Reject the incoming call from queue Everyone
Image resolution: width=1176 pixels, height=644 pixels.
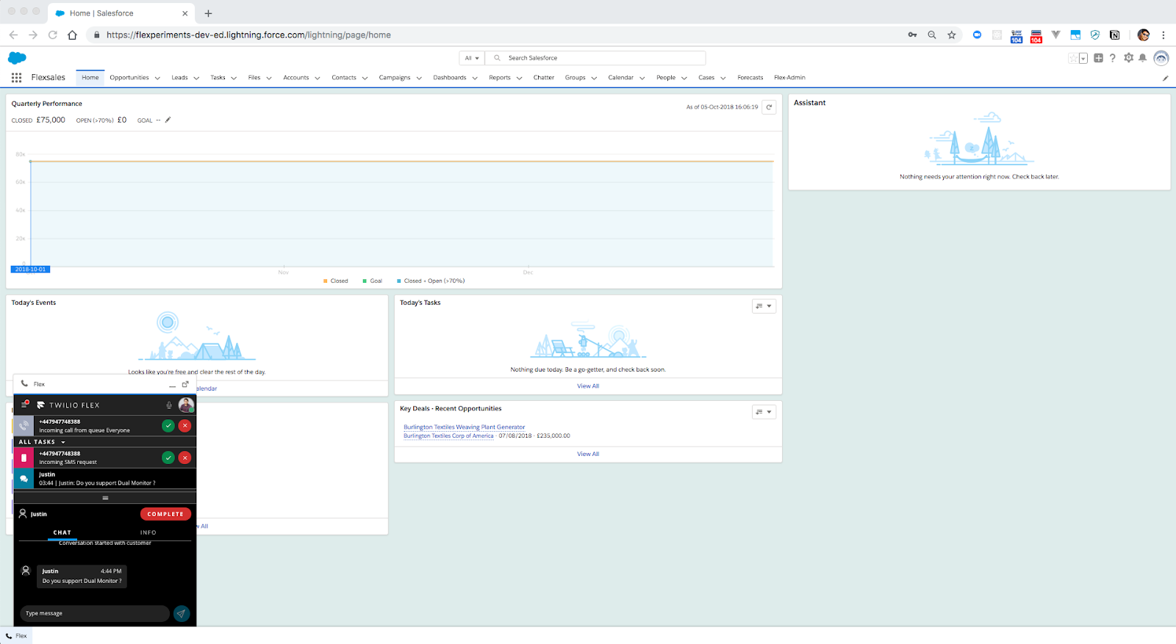pyautogui.click(x=185, y=425)
